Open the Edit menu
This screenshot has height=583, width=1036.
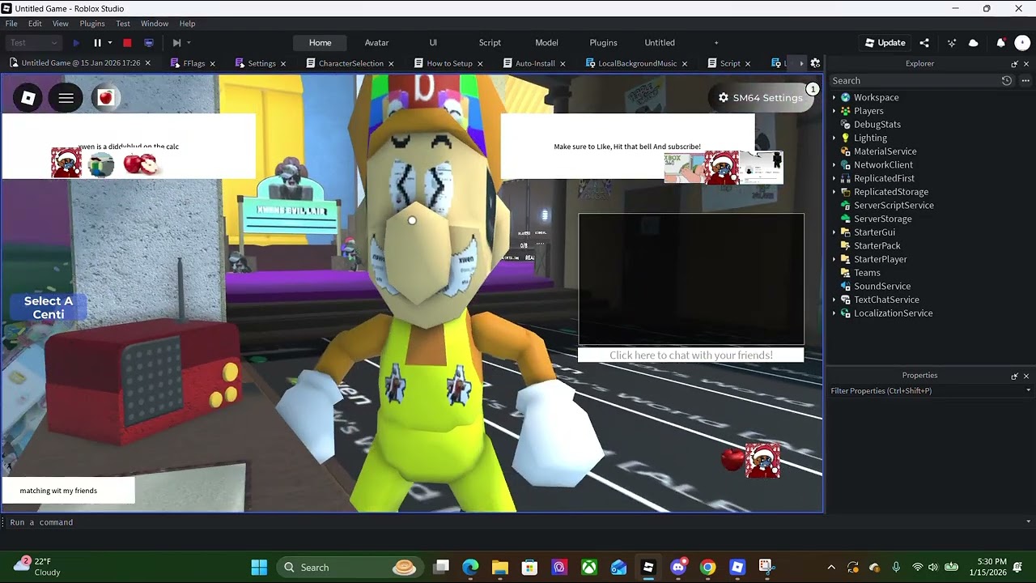coord(35,23)
